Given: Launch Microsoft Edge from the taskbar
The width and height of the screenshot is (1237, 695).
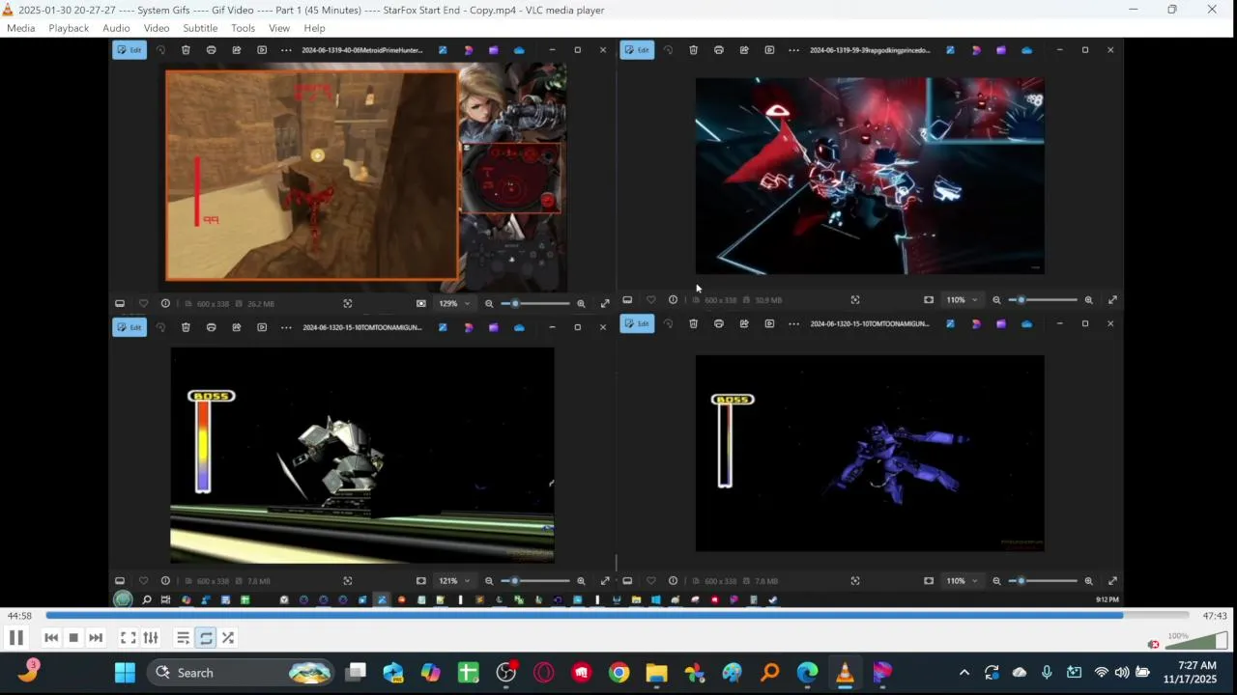Looking at the screenshot, I should coord(808,673).
